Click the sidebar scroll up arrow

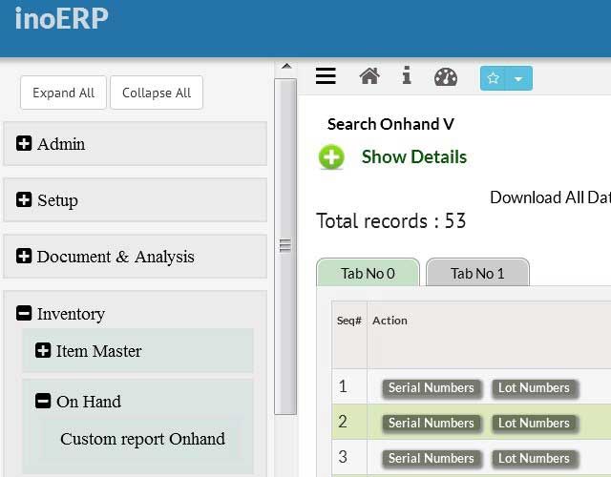click(286, 66)
